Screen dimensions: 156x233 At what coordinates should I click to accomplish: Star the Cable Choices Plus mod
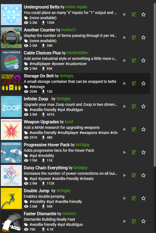point(143,60)
